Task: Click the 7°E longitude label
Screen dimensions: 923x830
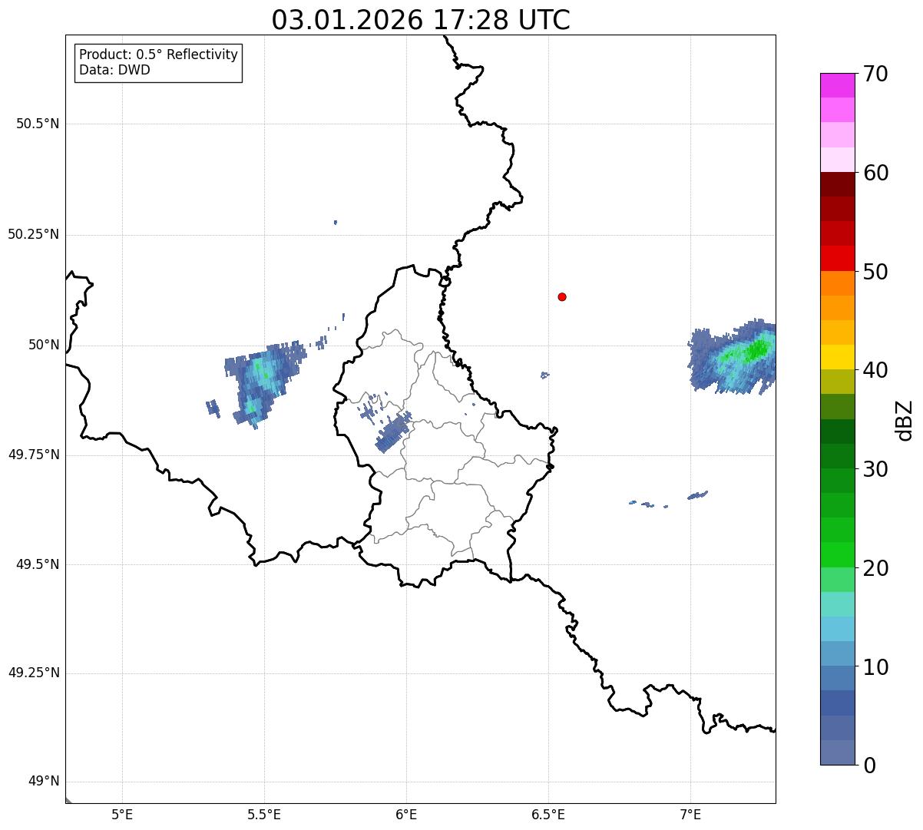Action: coord(690,814)
